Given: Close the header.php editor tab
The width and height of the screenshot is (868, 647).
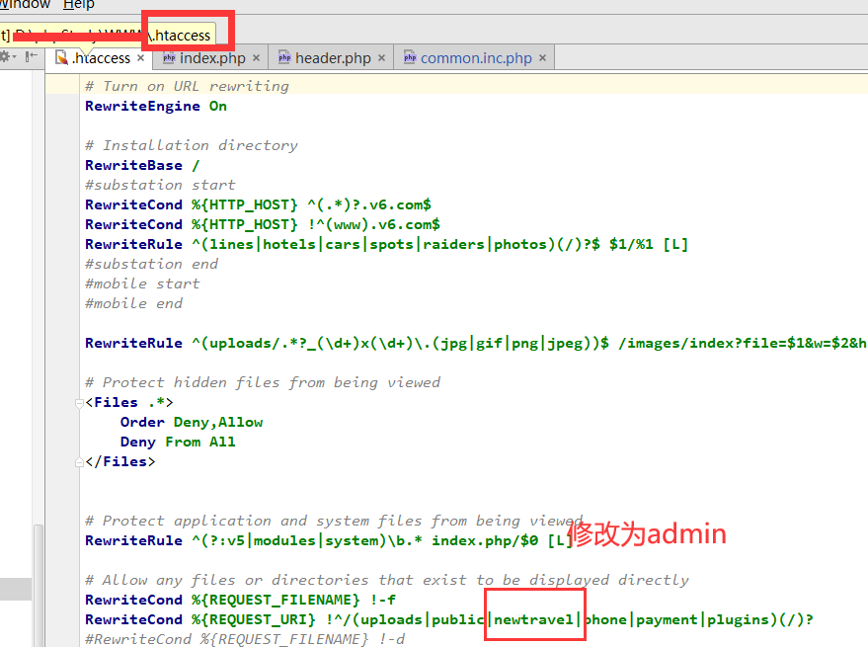Looking at the screenshot, I should (381, 58).
